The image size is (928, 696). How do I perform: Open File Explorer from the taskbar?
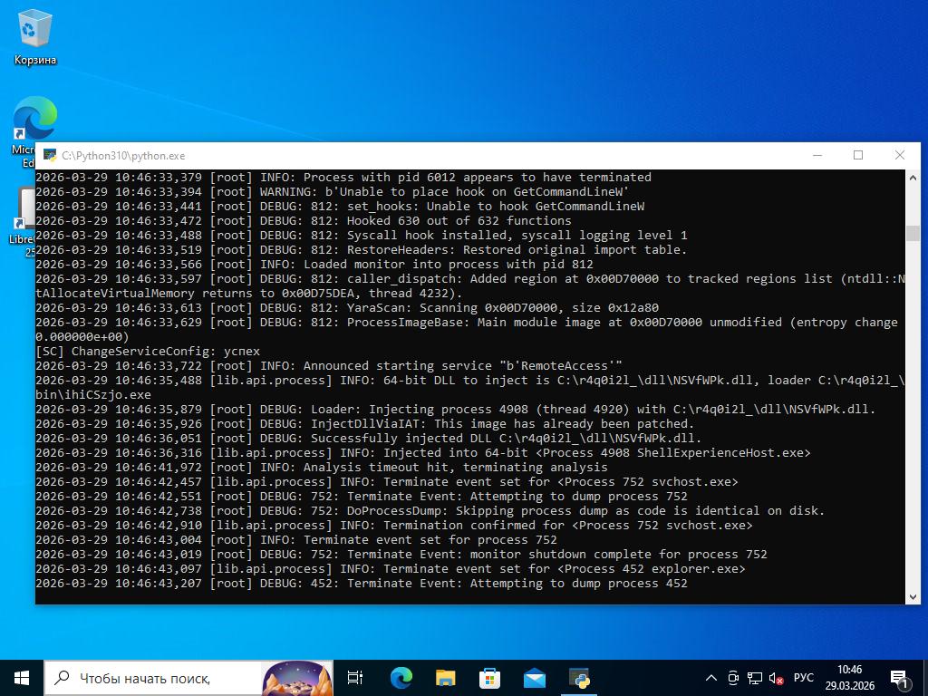[445, 678]
